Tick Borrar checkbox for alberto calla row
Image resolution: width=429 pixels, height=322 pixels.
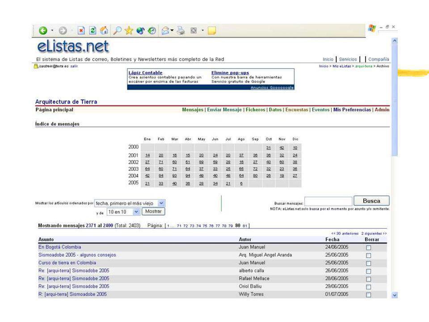[x=369, y=271]
